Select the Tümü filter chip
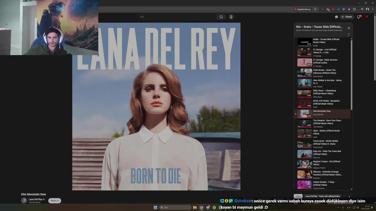Image resolution: width=376 pixels, height=211 pixels. 298,196
